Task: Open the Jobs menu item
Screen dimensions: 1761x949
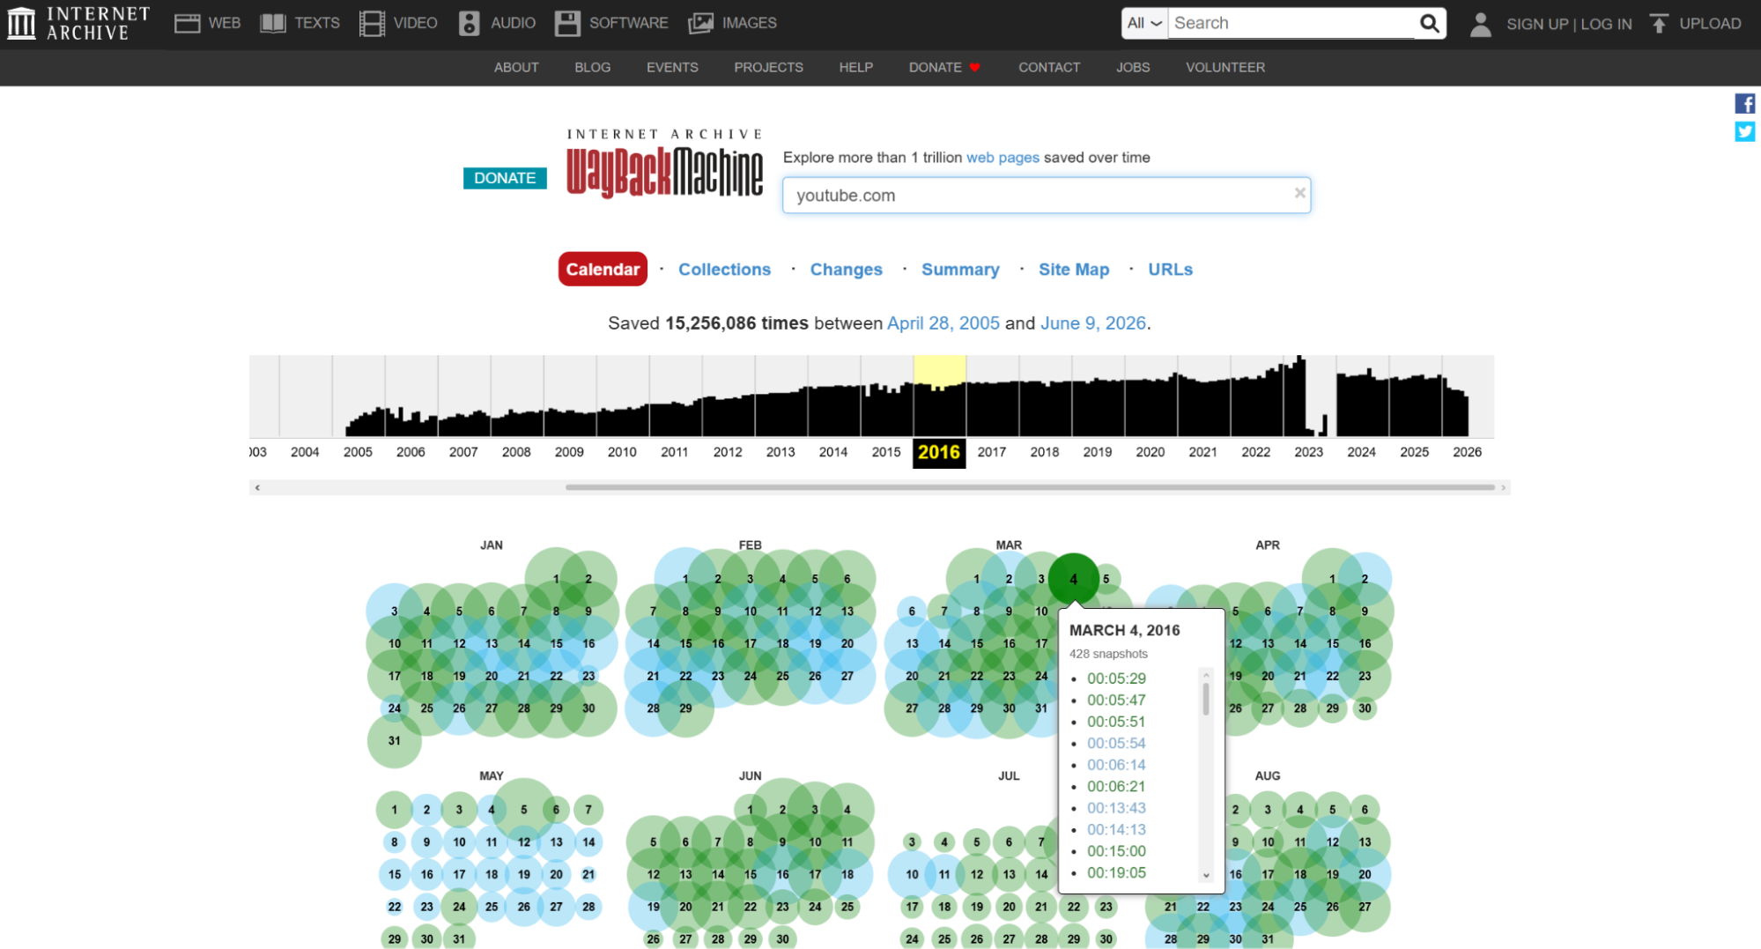Action: 1133,67
